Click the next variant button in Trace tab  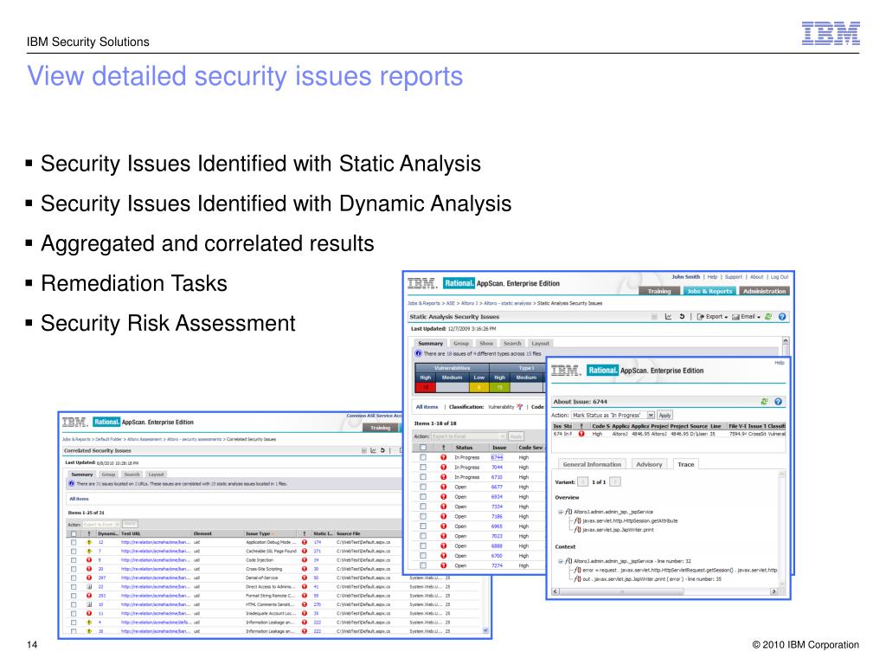coord(615,481)
